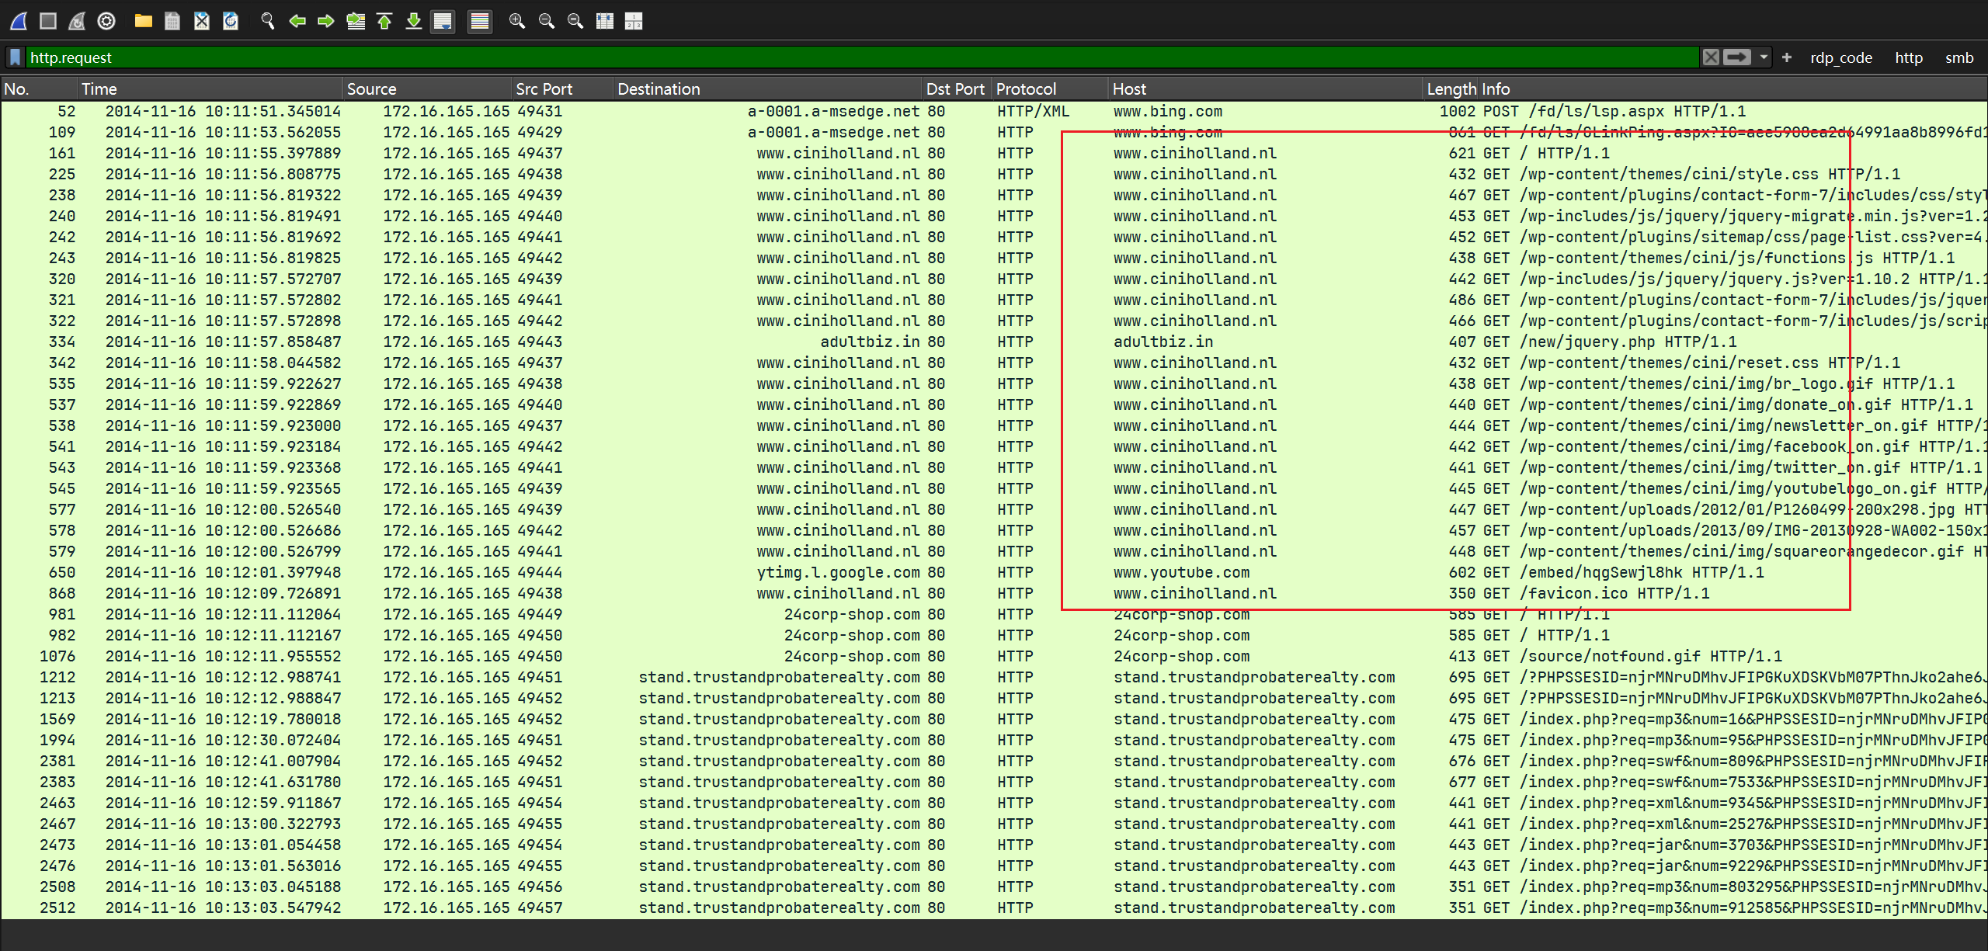This screenshot has height=951, width=1988.
Task: Clear the display filter with X
Action: point(1711,57)
